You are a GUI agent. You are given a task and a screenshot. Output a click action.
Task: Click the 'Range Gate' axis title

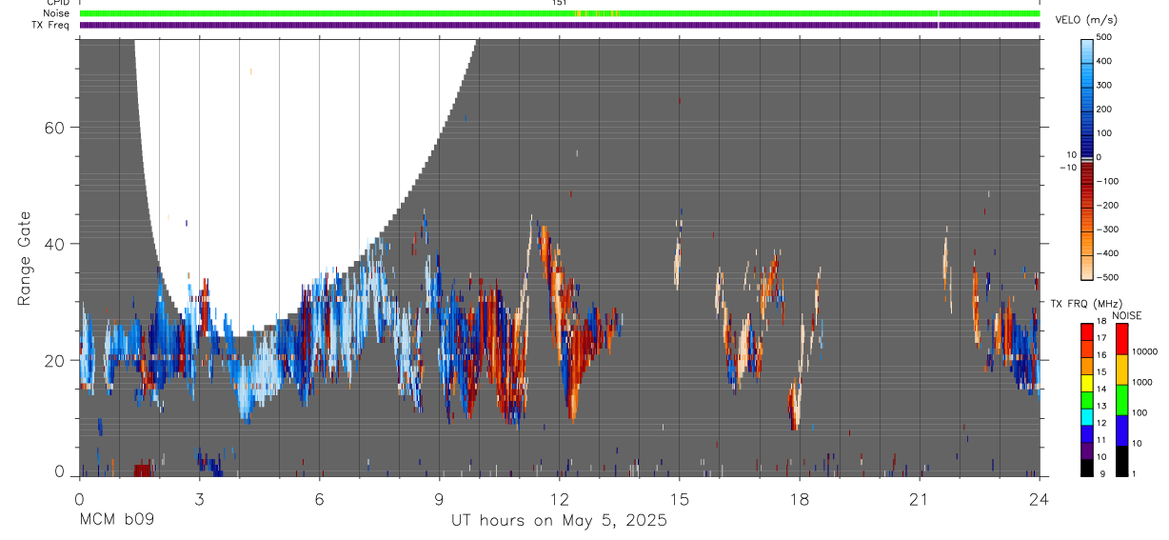pos(26,258)
